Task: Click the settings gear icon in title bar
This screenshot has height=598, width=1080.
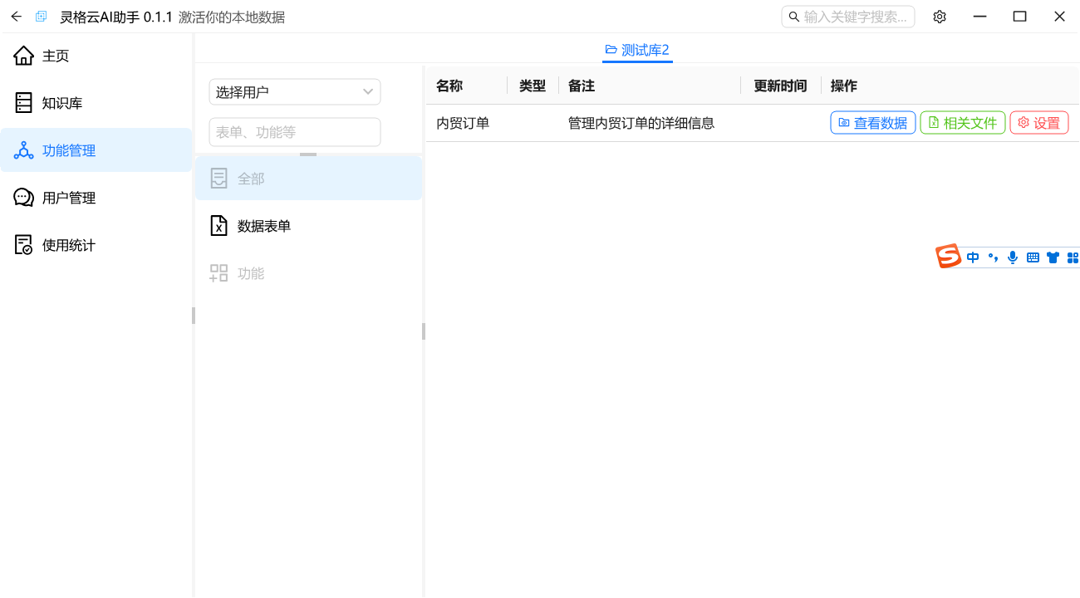Action: (940, 17)
